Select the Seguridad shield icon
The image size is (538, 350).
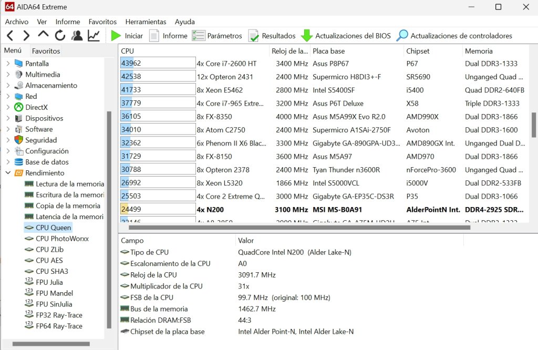(x=18, y=140)
